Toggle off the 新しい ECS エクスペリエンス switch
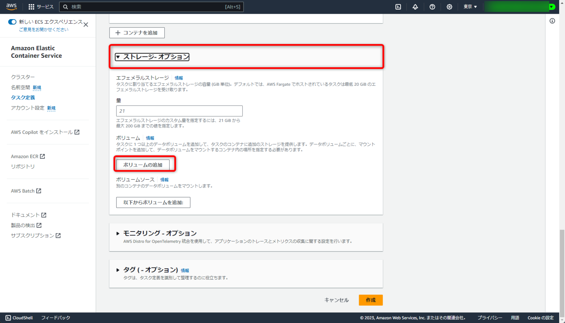The image size is (565, 323). pos(12,22)
